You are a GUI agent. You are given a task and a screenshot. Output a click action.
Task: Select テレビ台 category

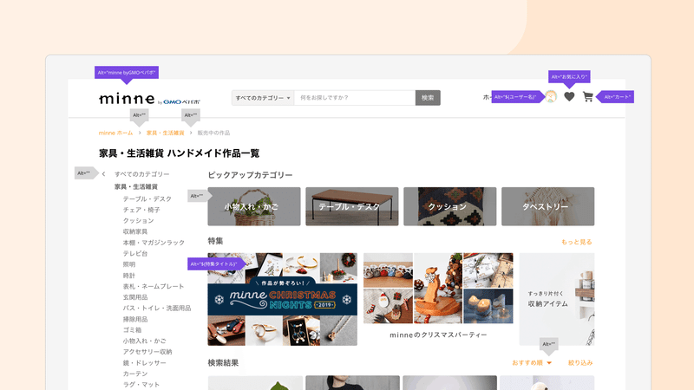click(x=135, y=253)
